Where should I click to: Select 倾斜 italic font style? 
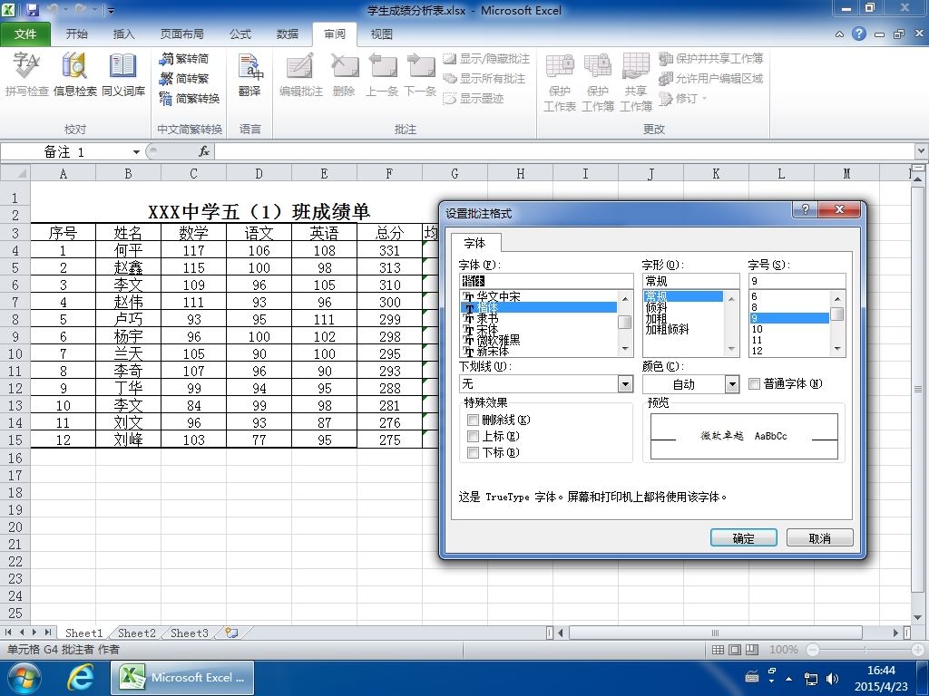684,307
